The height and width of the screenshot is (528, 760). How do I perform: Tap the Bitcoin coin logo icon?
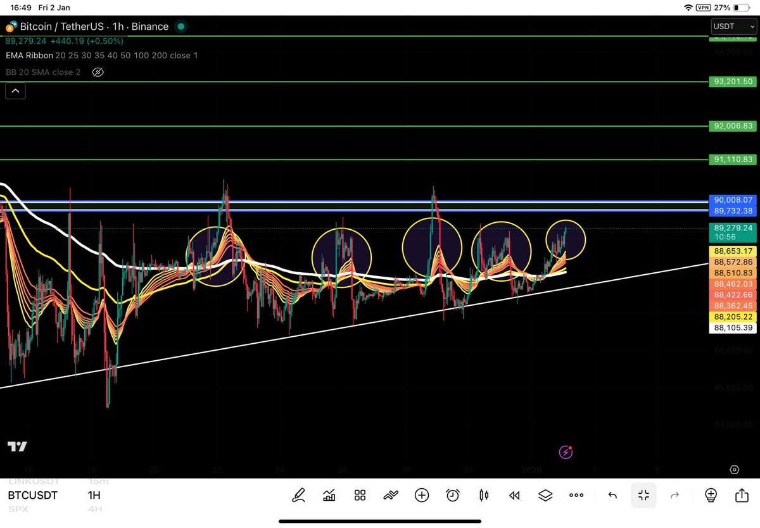click(x=11, y=27)
